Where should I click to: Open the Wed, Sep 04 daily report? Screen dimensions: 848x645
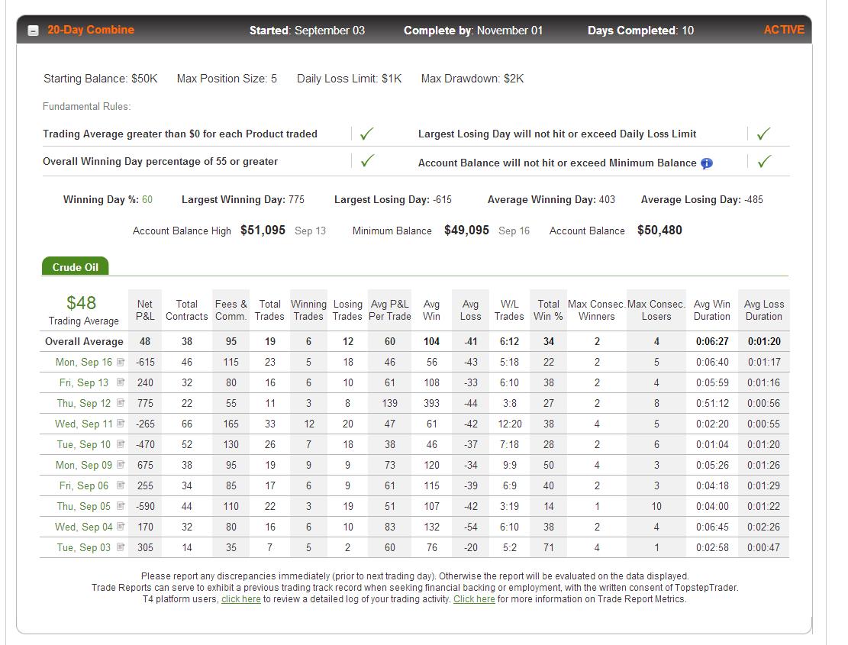[x=84, y=527]
